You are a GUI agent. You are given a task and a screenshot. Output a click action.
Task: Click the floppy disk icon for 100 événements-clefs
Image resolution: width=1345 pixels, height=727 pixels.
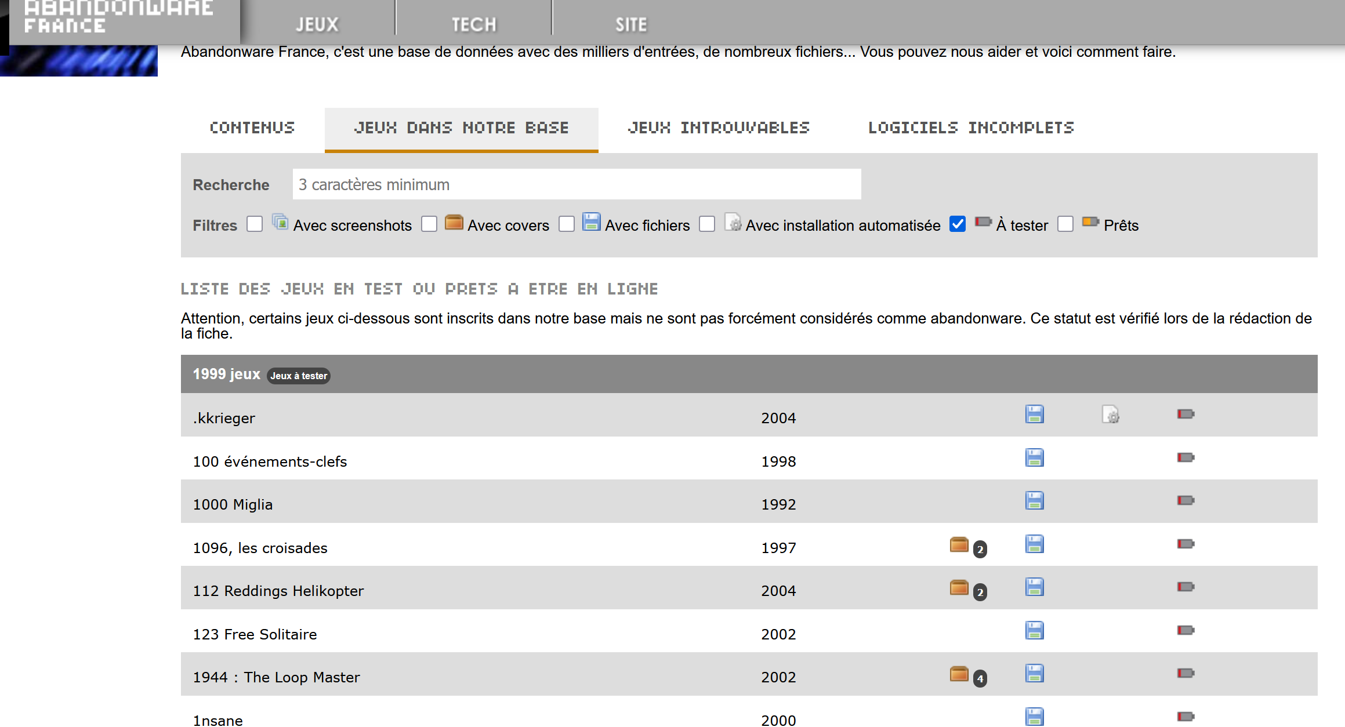point(1034,457)
